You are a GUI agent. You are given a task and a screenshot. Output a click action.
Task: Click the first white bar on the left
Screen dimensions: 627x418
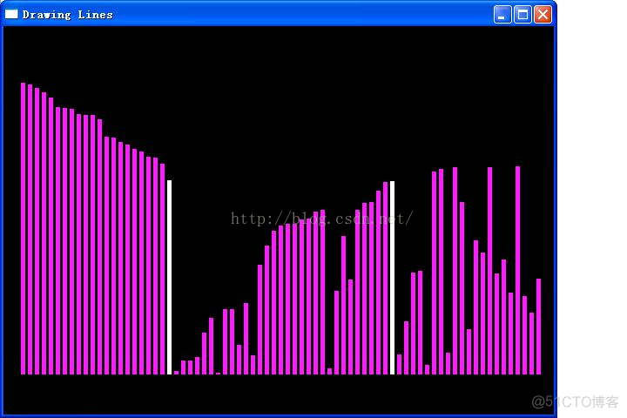pos(169,277)
